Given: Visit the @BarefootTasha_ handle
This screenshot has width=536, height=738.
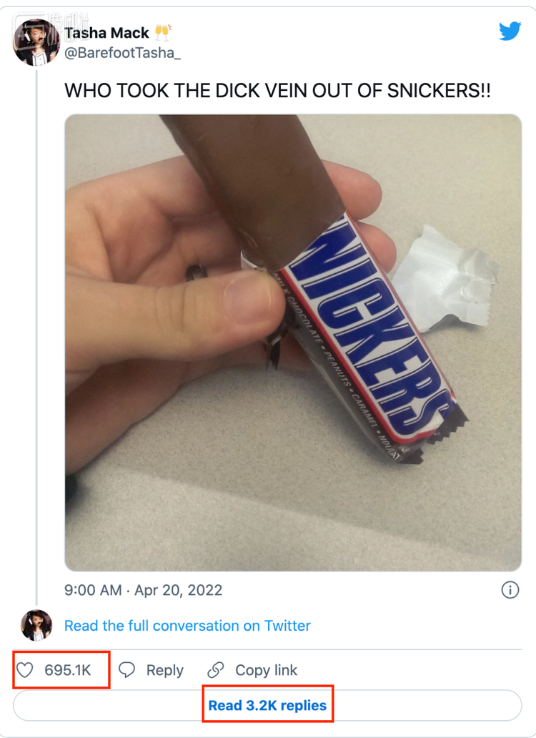Looking at the screenshot, I should [x=123, y=52].
